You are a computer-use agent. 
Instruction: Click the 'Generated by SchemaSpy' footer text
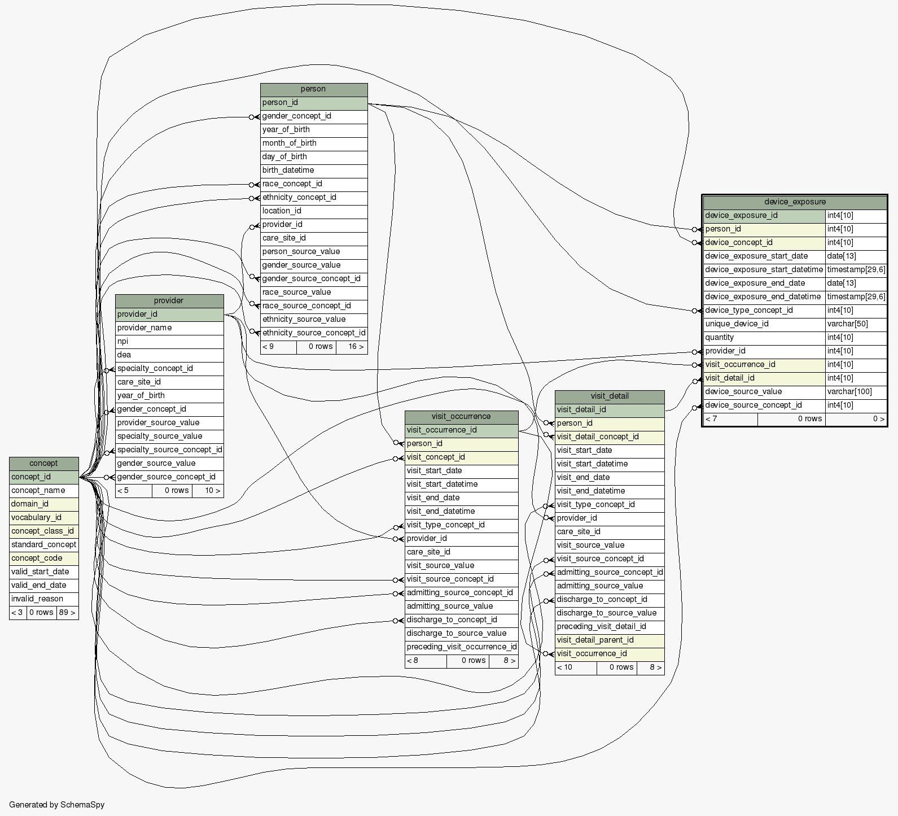click(x=56, y=805)
